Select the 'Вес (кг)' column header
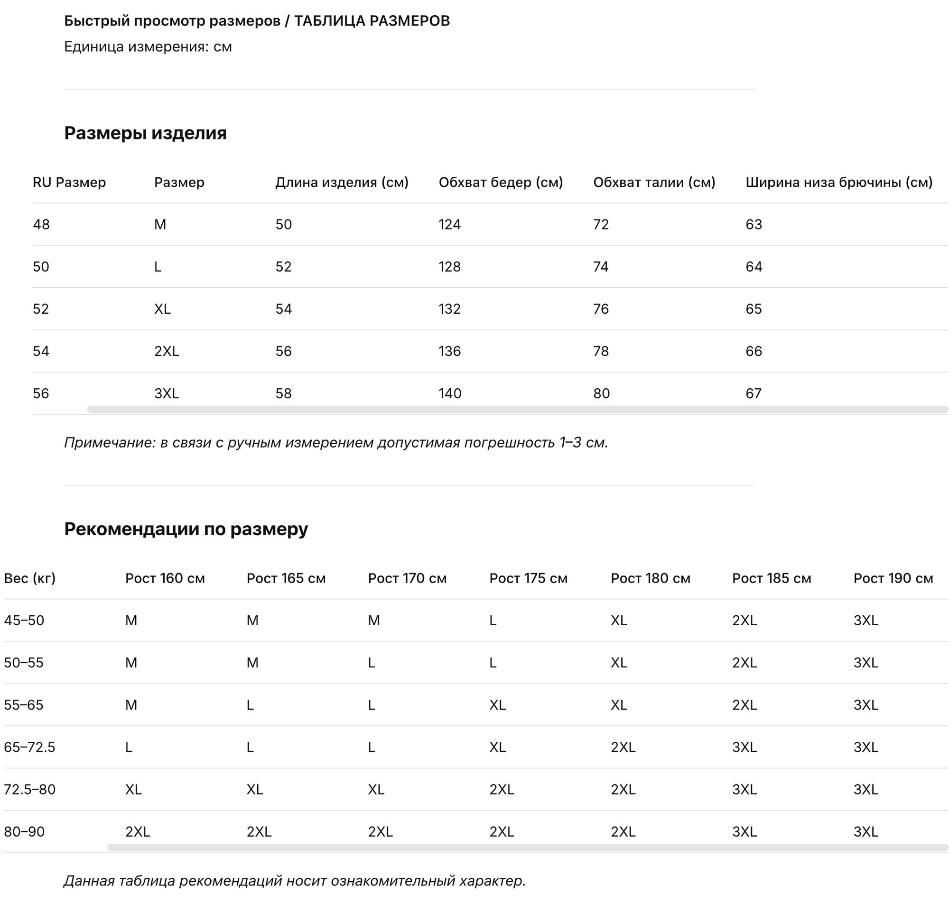Screen dimensions: 949x922 coord(29,578)
